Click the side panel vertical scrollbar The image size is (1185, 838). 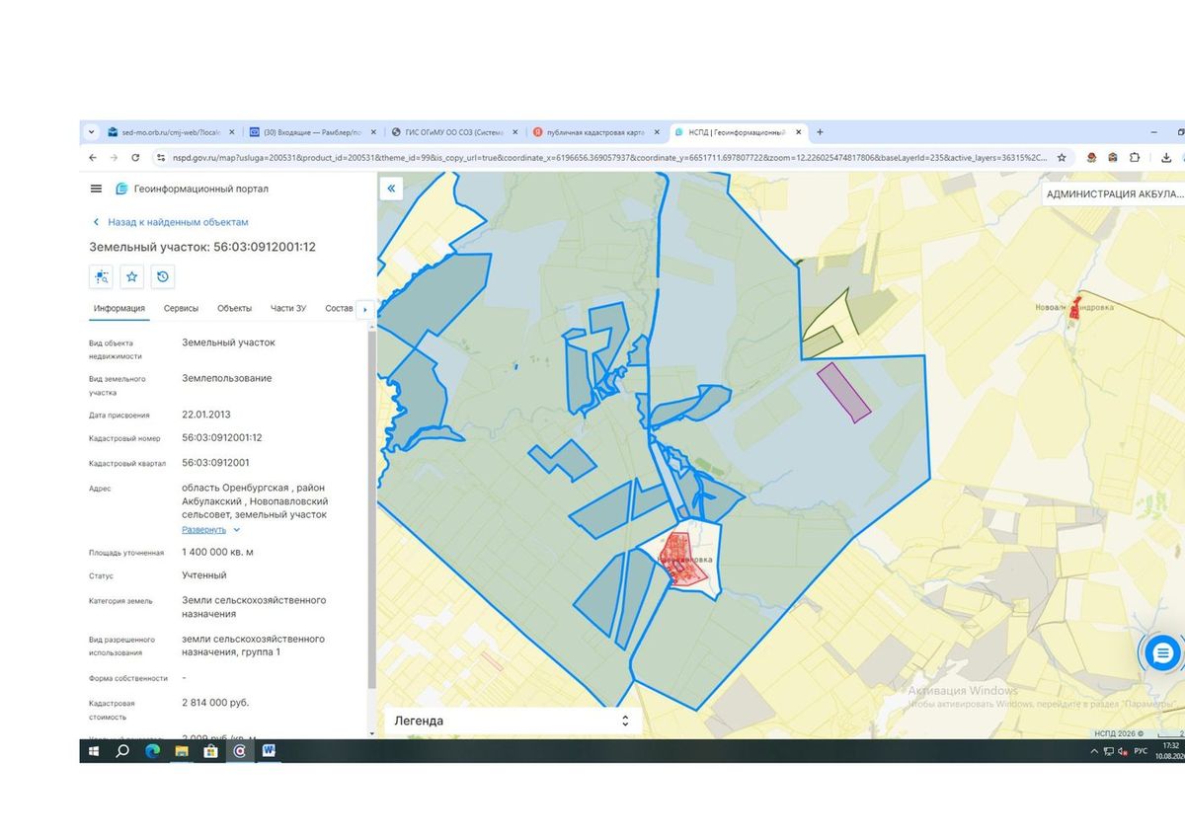(x=371, y=508)
